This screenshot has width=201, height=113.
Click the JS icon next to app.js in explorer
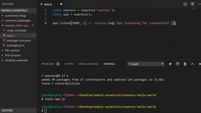click(4, 35)
